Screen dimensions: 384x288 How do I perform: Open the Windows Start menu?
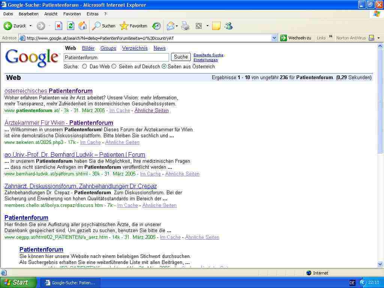pyautogui.click(x=18, y=283)
